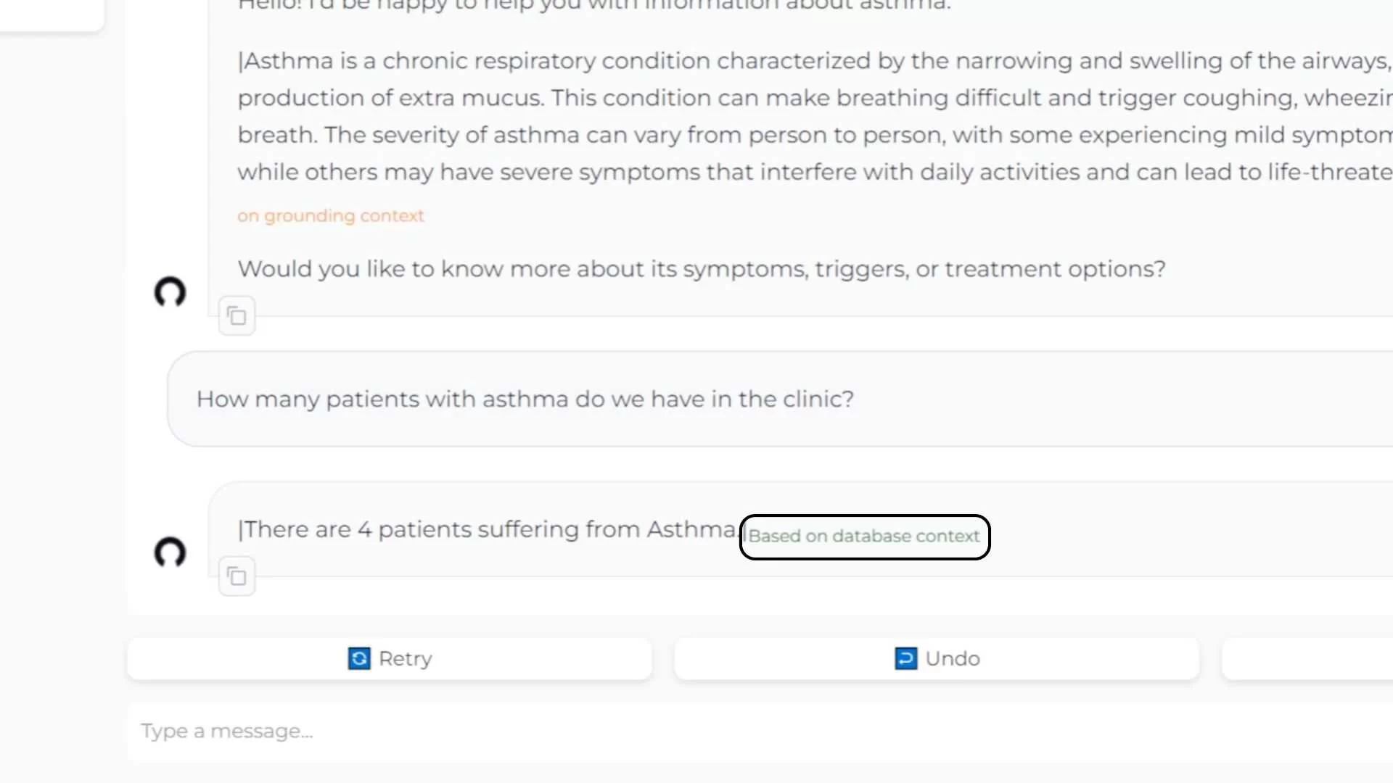Click the "Would you like to know more" line
1393x783 pixels.
point(701,269)
